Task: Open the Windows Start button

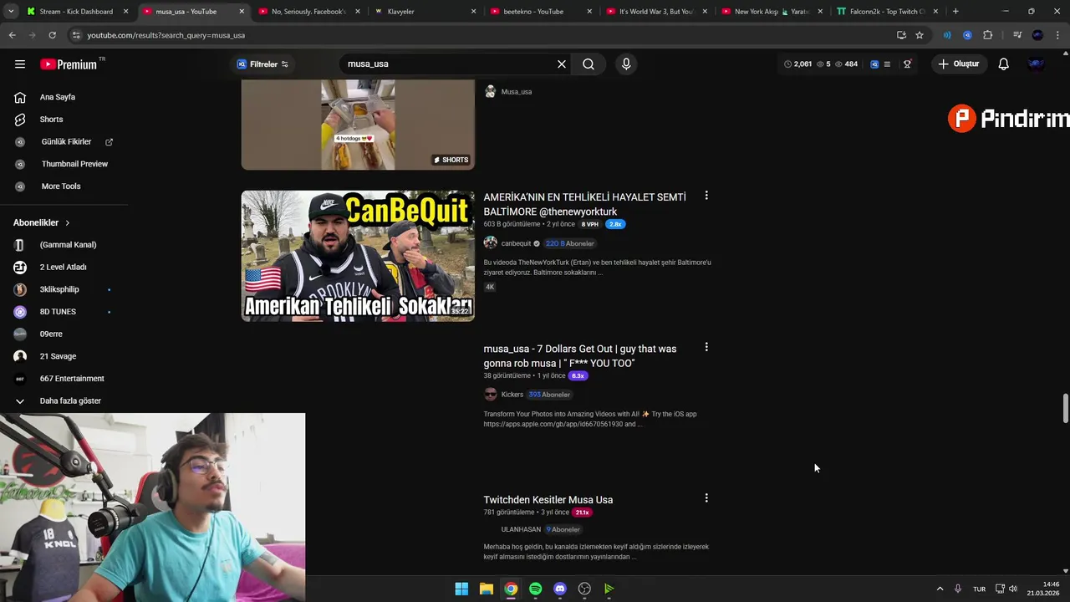Action: 461,589
